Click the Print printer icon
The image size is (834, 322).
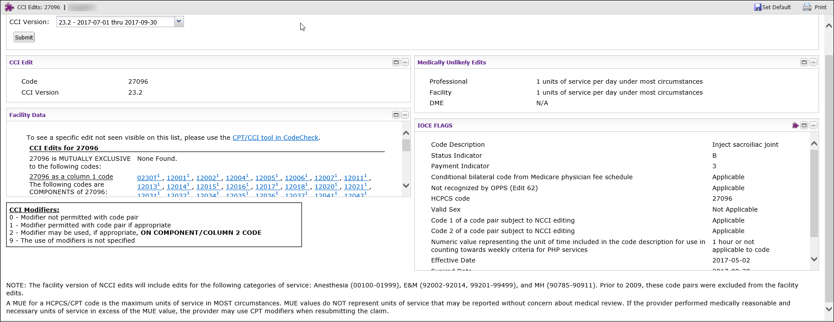tap(807, 7)
